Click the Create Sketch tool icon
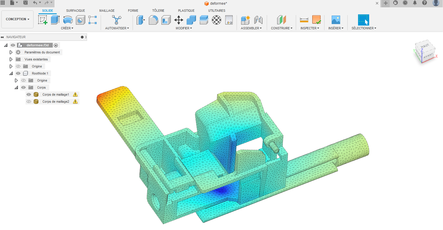The width and height of the screenshot is (443, 230). click(43, 20)
